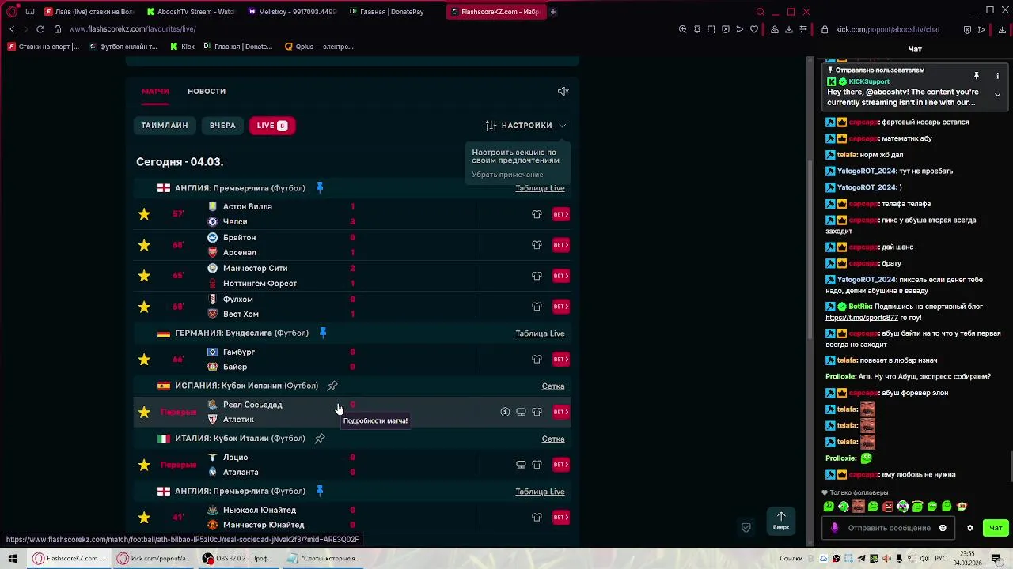
Task: Click the TV broadcast icon for Лацио–Аталанта
Action: [x=521, y=465]
